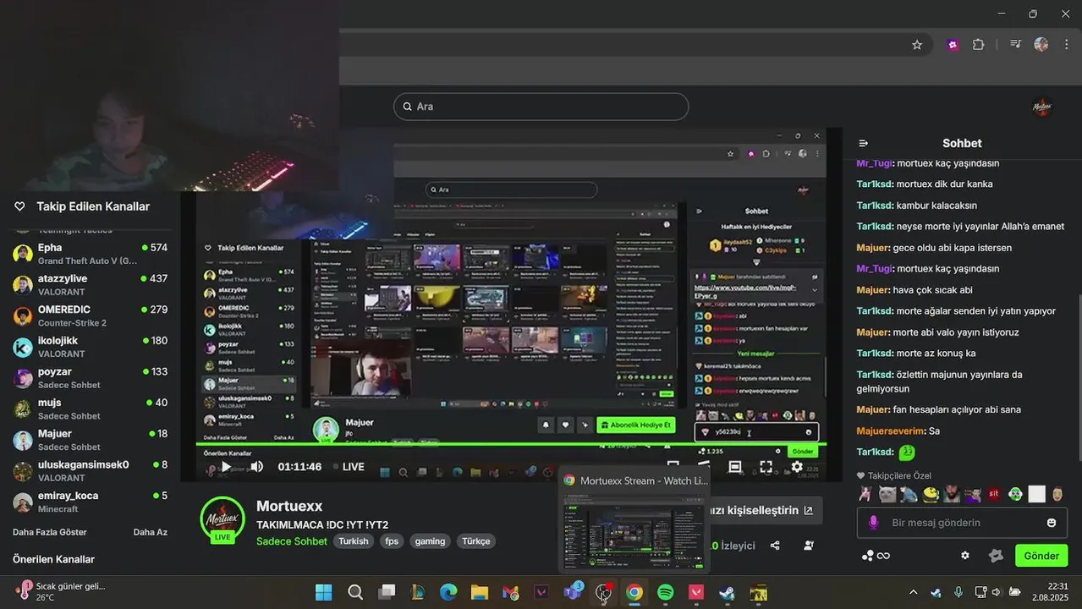
Task: Insert the green headphone alien emote
Action: pyautogui.click(x=1015, y=494)
